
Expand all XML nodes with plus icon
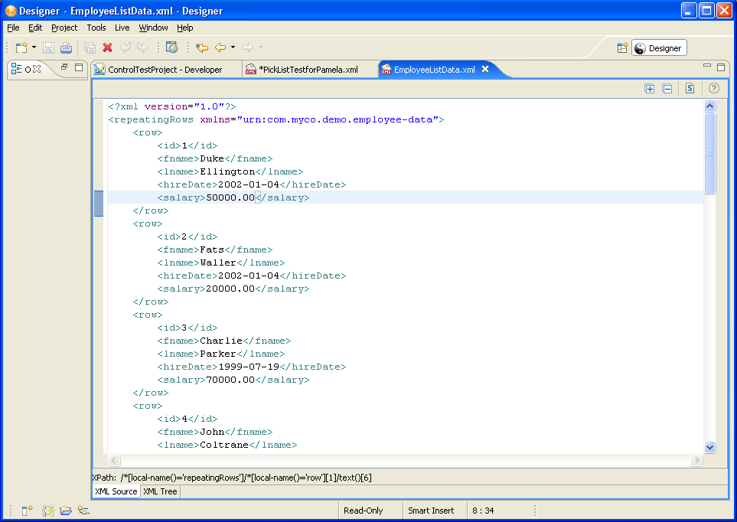coord(650,89)
